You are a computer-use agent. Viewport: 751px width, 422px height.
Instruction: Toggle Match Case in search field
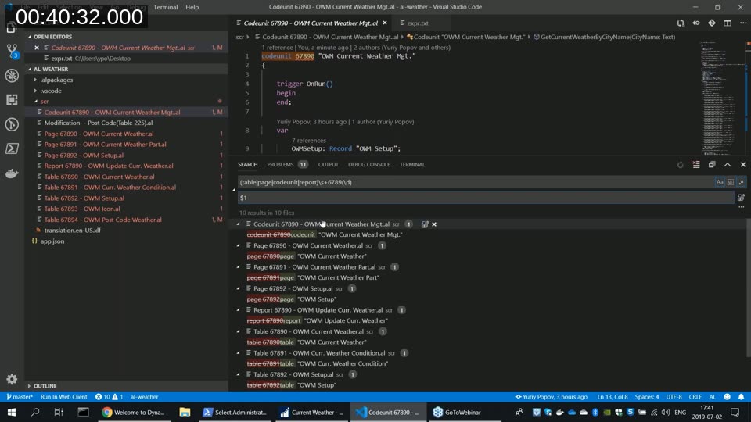[720, 182]
